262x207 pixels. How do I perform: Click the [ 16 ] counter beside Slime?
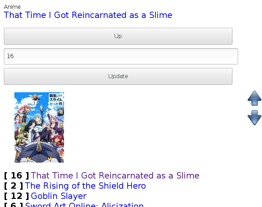pyautogui.click(x=17, y=176)
